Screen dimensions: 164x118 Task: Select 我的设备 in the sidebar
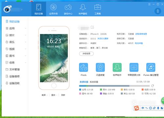(13, 22)
